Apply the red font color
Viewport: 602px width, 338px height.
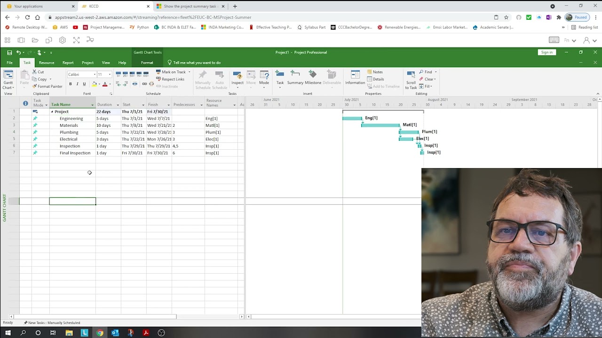(105, 84)
